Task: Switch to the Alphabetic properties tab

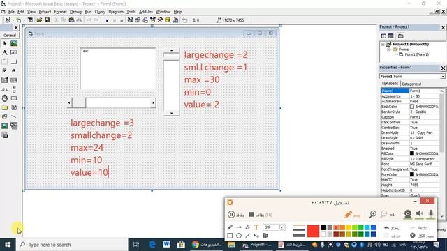Action: (390, 84)
